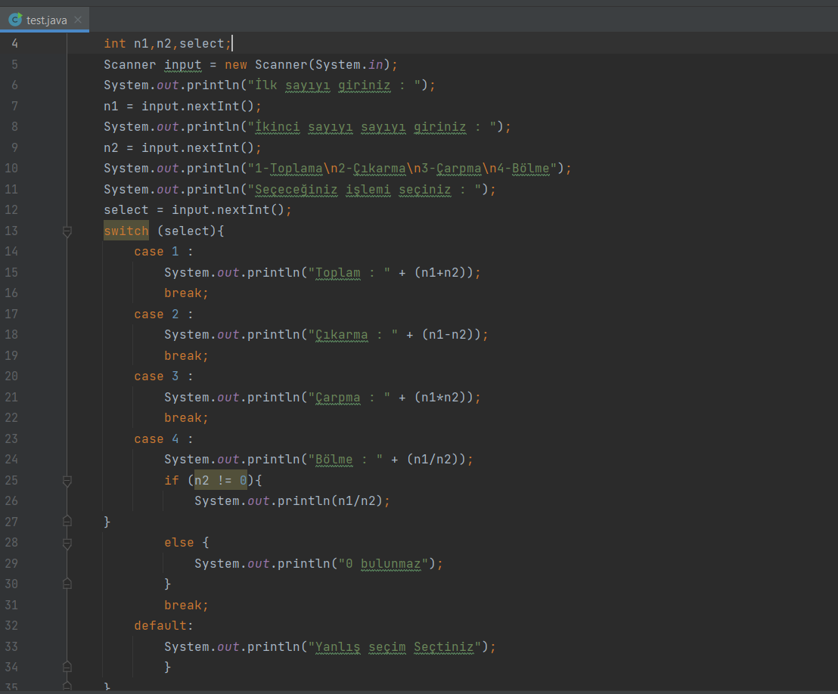The image size is (838, 694).
Task: Click the string "İlk sayıyı giriniz : "
Action: coord(334,85)
